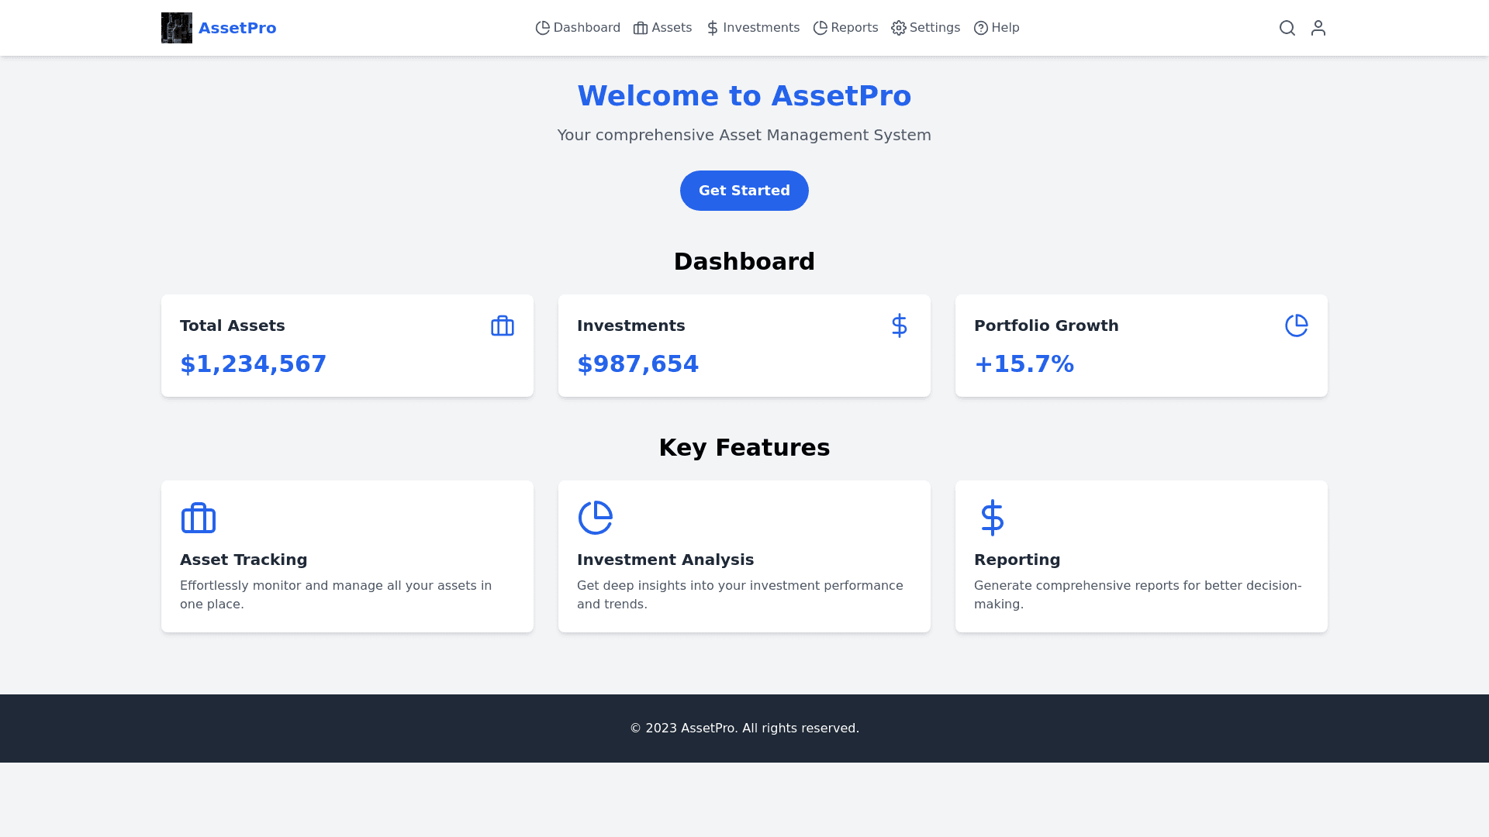Screen dimensions: 1489x837
Task: Go to Assets in navigation
Action: point(662,28)
